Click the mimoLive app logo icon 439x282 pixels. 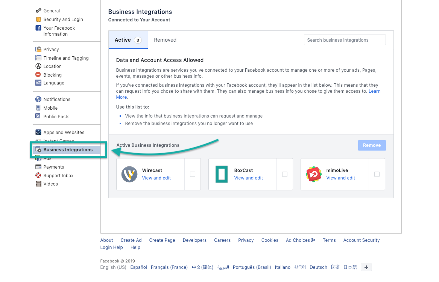pyautogui.click(x=313, y=174)
